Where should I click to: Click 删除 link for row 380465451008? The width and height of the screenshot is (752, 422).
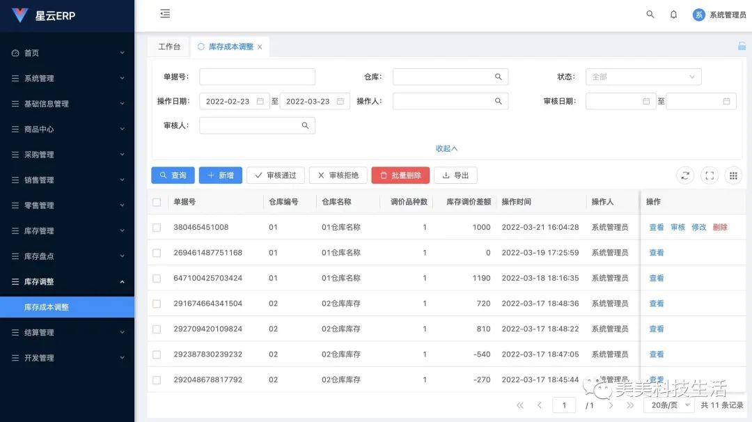point(720,227)
